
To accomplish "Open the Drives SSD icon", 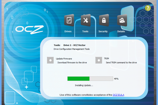I will [69, 20].
